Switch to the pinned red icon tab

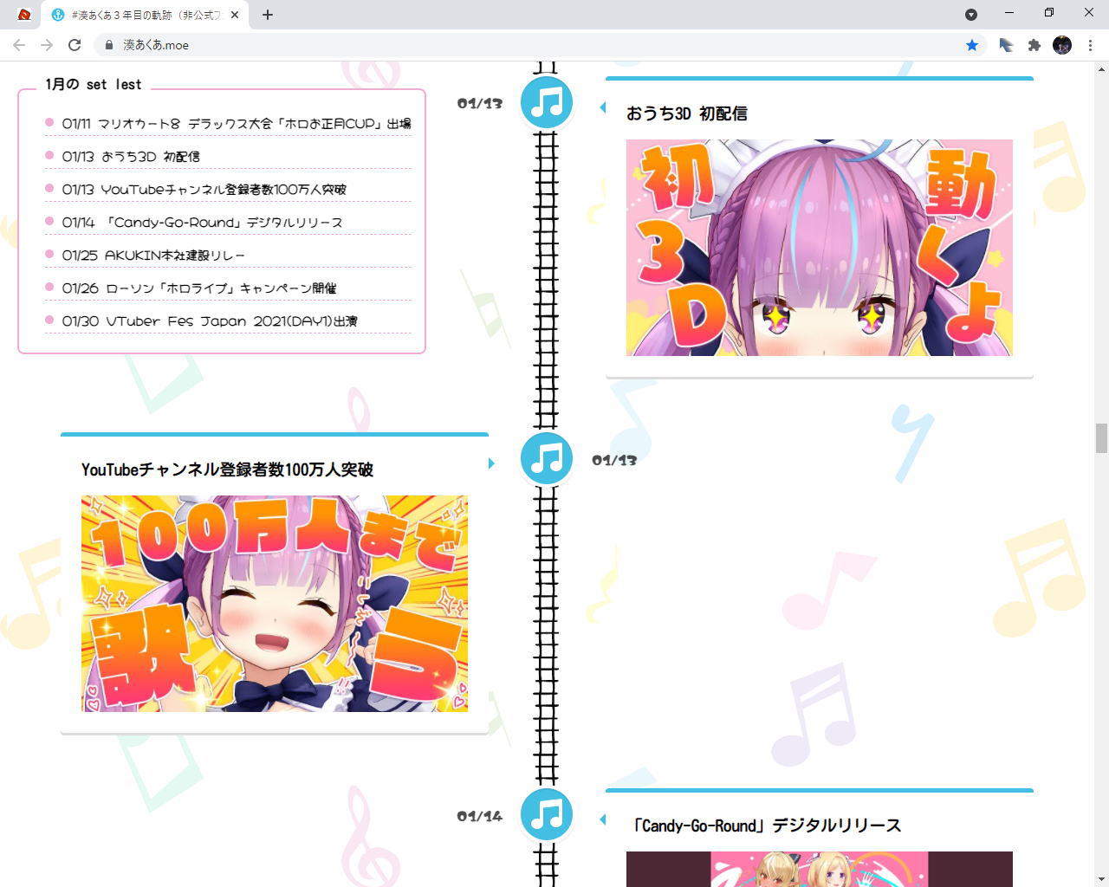click(x=23, y=15)
